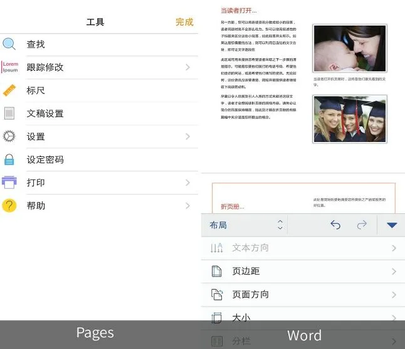Open 文本方向 in Word layout menu
The image size is (405, 349).
(303, 248)
